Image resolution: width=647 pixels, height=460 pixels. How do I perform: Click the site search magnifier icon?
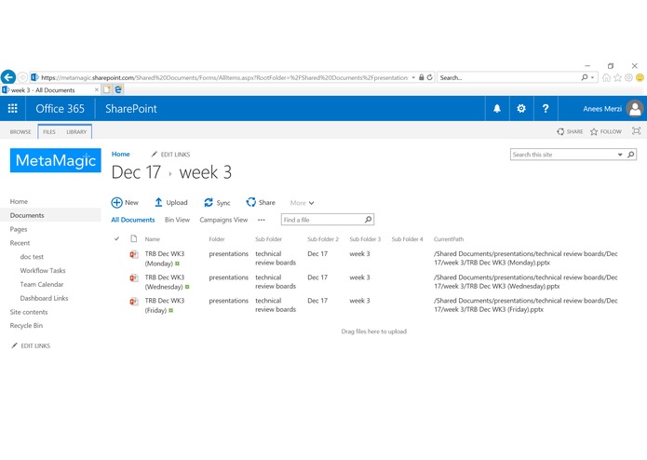point(631,155)
